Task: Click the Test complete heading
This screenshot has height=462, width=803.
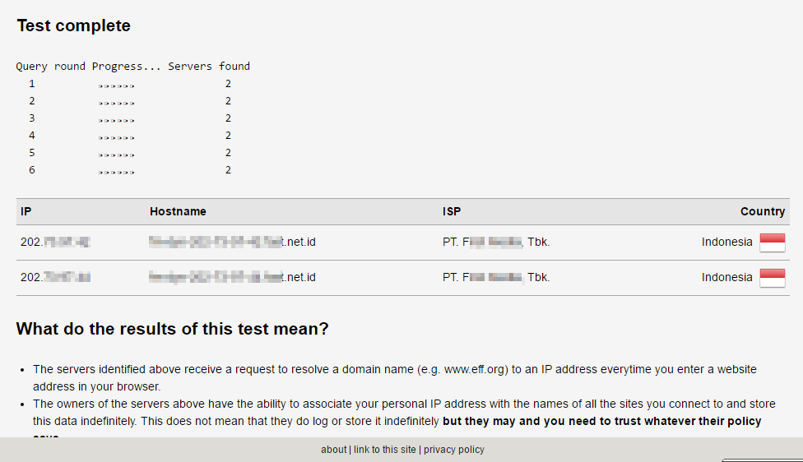Action: click(74, 25)
